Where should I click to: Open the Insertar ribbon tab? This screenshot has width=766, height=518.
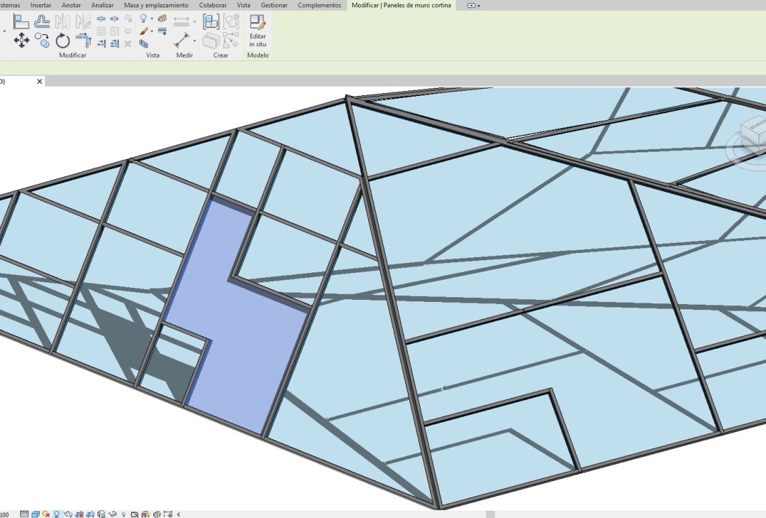[x=40, y=5]
